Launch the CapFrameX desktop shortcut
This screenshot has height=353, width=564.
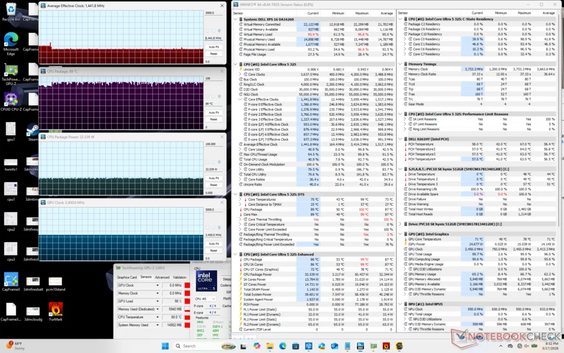point(10,279)
